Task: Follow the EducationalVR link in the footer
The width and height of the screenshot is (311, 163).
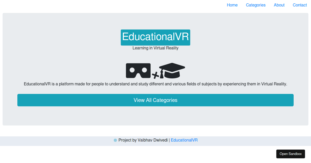Action: pos(184,140)
